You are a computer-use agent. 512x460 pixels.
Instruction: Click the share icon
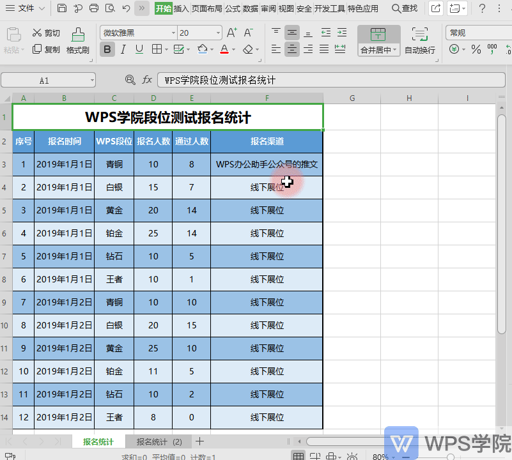click(x=435, y=8)
